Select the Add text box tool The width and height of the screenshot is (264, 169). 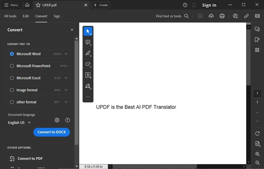tap(88, 75)
